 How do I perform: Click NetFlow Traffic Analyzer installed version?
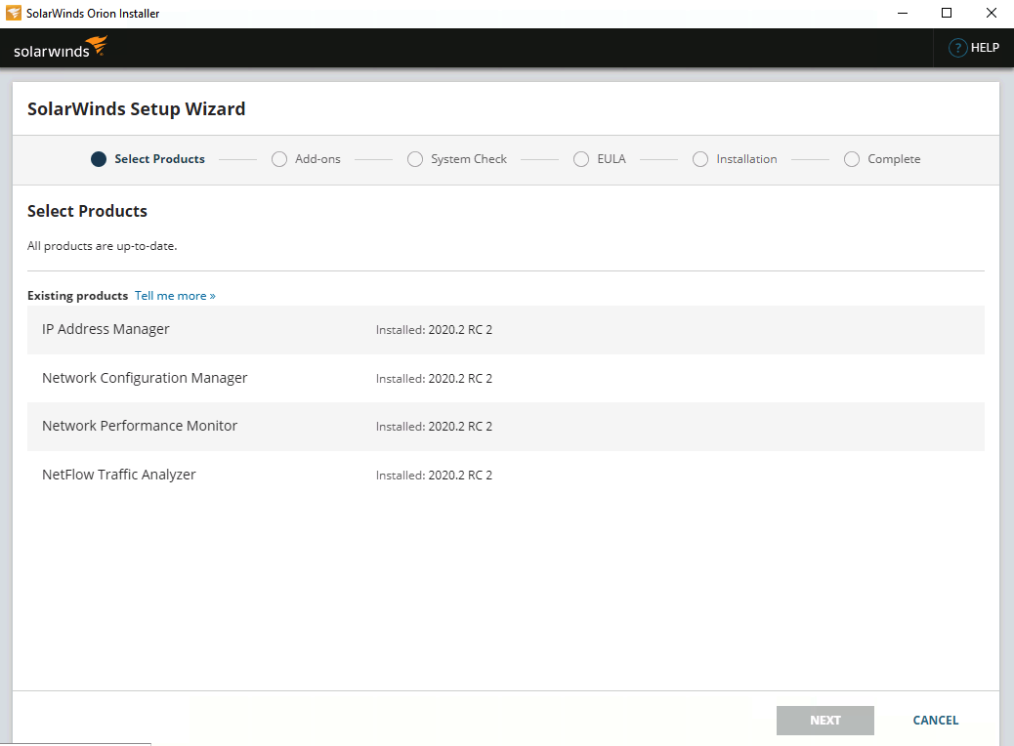(x=434, y=476)
